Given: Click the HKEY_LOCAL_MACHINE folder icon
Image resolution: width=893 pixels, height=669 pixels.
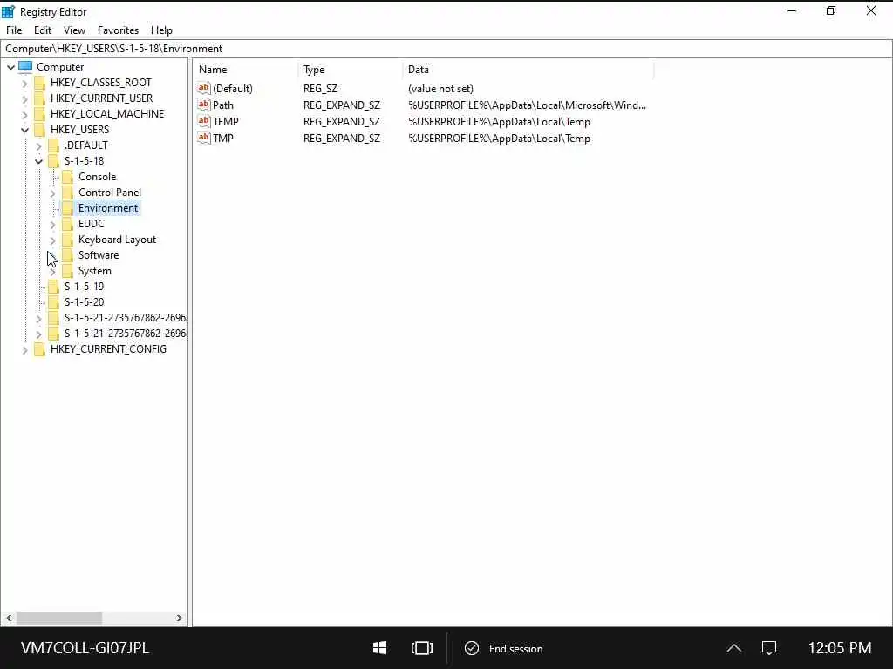Looking at the screenshot, I should pos(39,114).
